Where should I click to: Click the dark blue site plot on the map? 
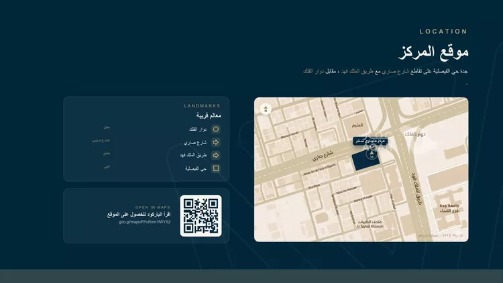click(365, 161)
